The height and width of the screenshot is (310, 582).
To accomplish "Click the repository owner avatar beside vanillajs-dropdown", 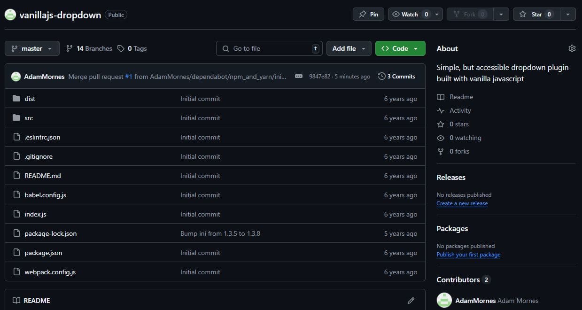I will click(x=11, y=15).
